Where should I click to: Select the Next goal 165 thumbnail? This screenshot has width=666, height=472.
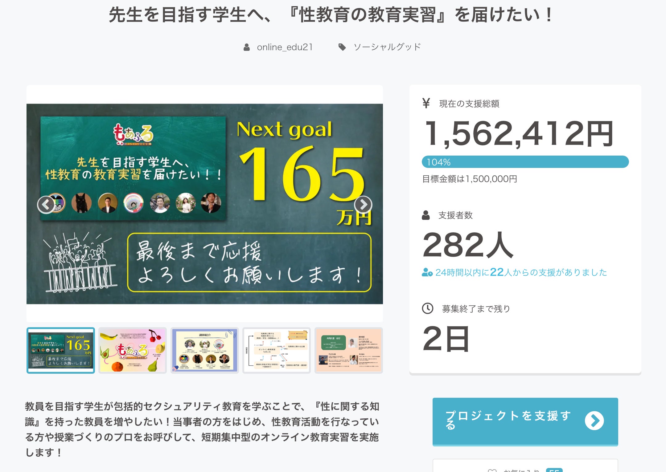(61, 350)
